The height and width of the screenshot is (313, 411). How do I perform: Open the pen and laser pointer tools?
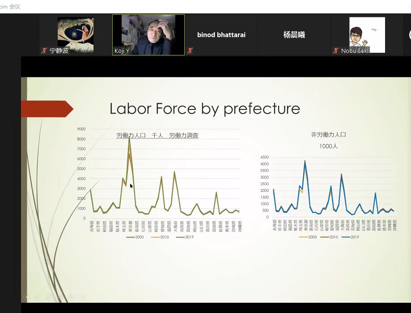(x=49, y=297)
